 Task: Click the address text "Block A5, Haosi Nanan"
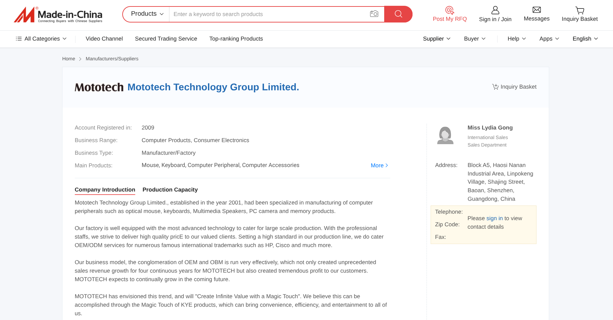[x=497, y=165]
